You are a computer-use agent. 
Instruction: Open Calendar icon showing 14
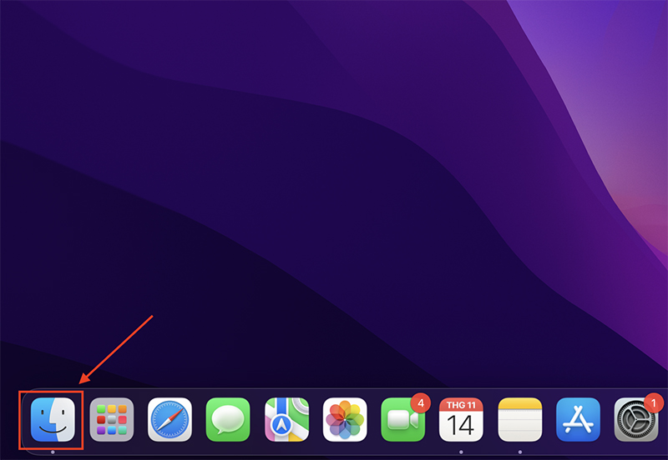click(461, 420)
